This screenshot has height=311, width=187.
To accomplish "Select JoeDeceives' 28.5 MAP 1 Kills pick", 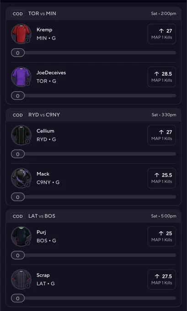I will coord(161,77).
